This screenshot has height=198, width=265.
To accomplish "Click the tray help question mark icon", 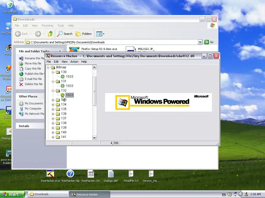I will tap(230, 194).
